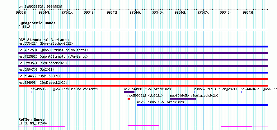This screenshot has width=277, height=130.
Task: Open the nsv6553571 (Sedlazeck2020) label
Action: [x=43, y=63]
